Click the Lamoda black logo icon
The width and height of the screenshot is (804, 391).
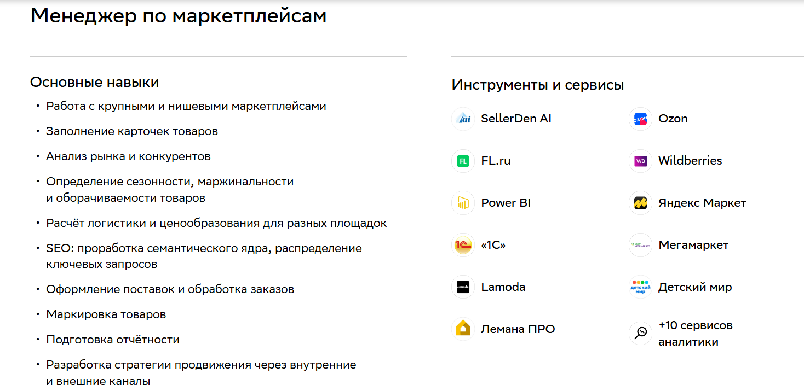point(463,287)
